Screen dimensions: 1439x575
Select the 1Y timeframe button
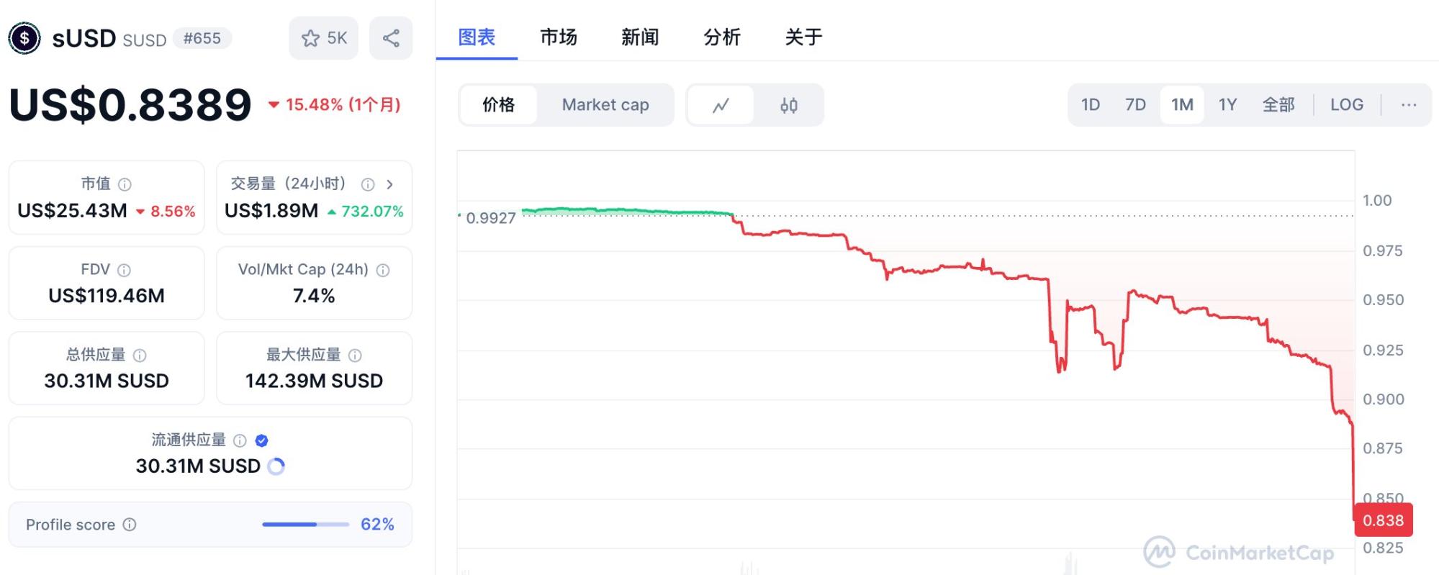tap(1227, 104)
